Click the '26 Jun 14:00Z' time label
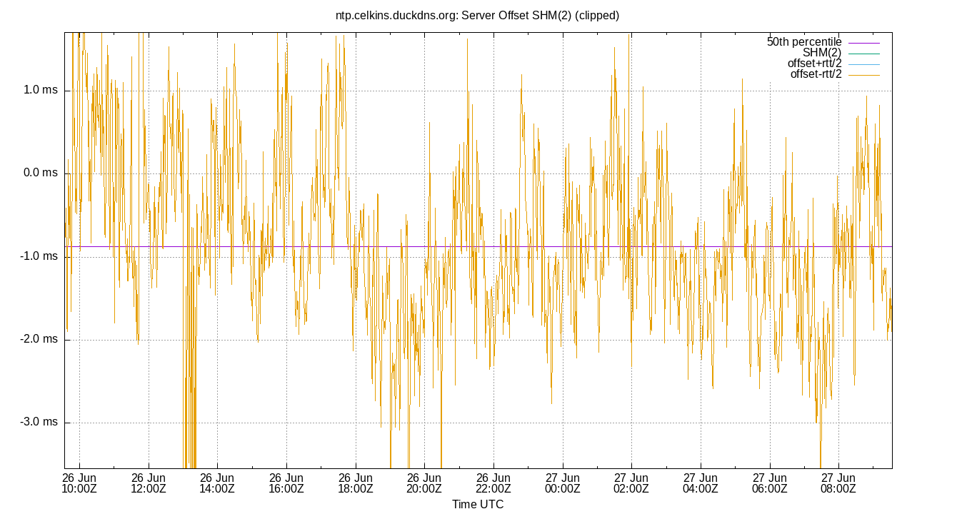Image resolution: width=957 pixels, height=514 pixels. (x=217, y=483)
